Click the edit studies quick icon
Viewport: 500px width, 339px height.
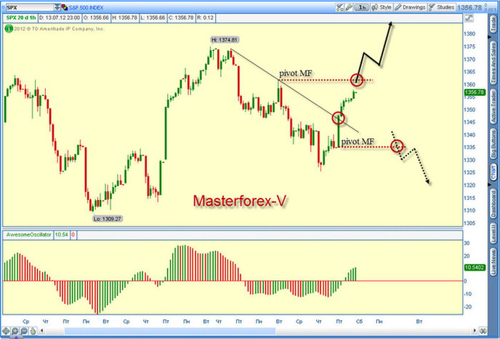pos(340,7)
